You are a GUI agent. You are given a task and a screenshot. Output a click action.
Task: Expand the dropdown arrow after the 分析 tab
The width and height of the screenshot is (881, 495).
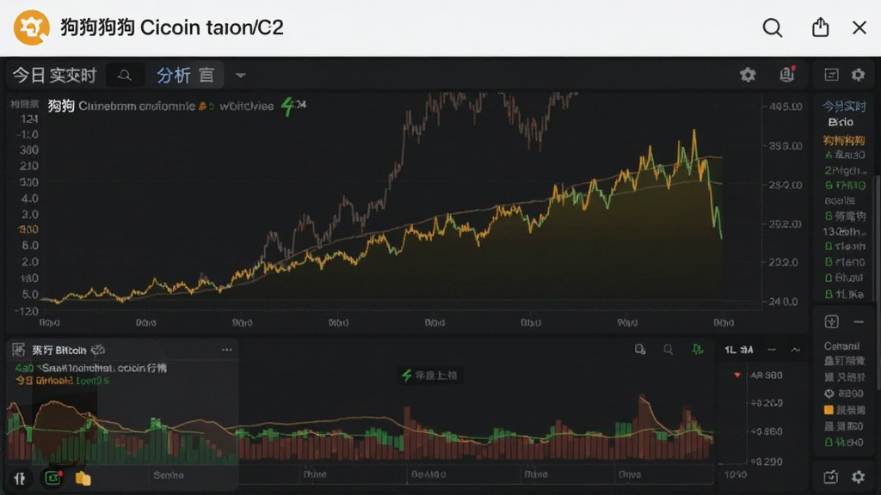pyautogui.click(x=241, y=76)
